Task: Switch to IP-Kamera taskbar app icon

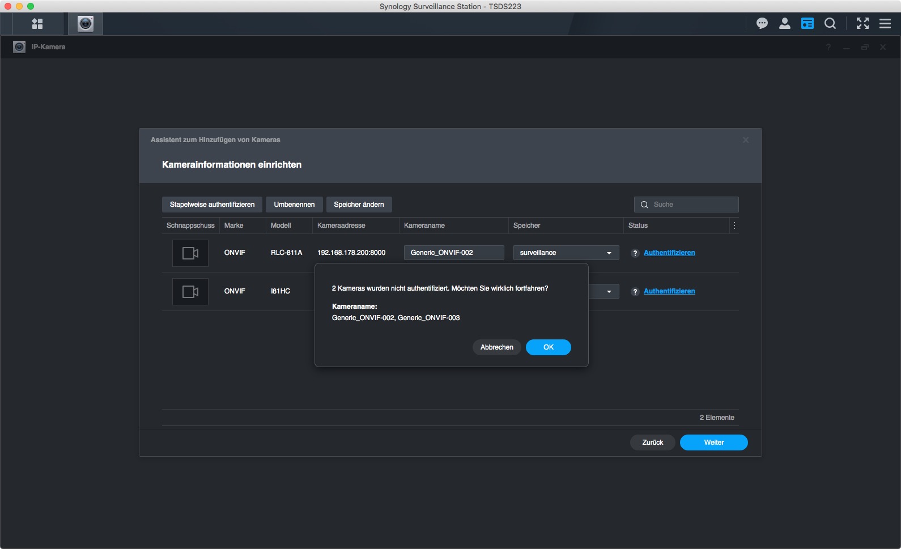Action: click(x=86, y=24)
